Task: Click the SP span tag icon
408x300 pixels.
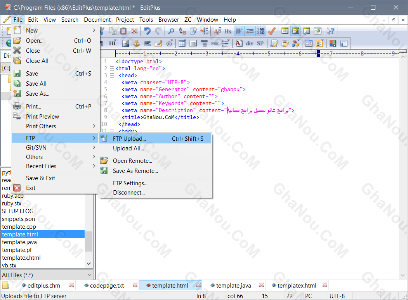Action: tap(260, 43)
